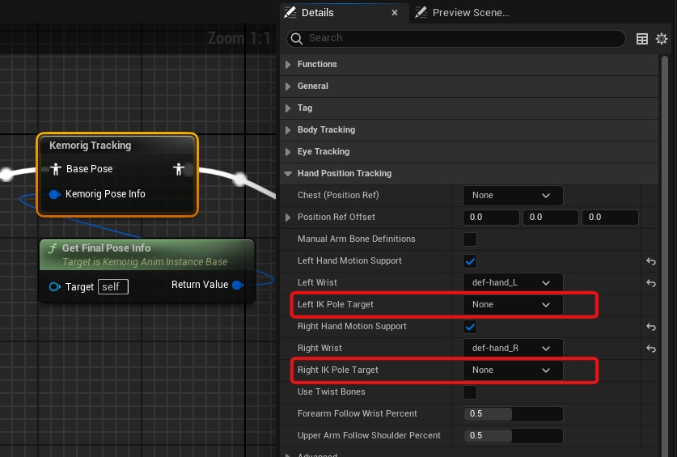Reset Right Hand Motion Support to default
Screen dimensions: 677x457
(650, 327)
